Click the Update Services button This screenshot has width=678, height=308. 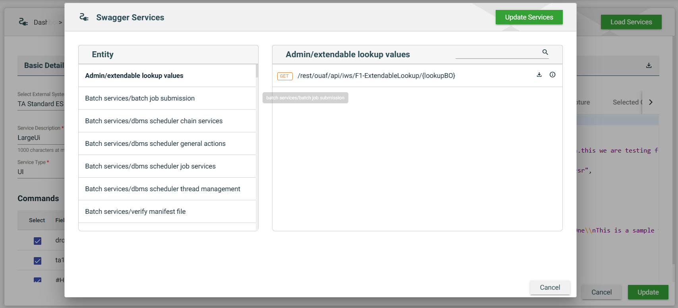529,17
